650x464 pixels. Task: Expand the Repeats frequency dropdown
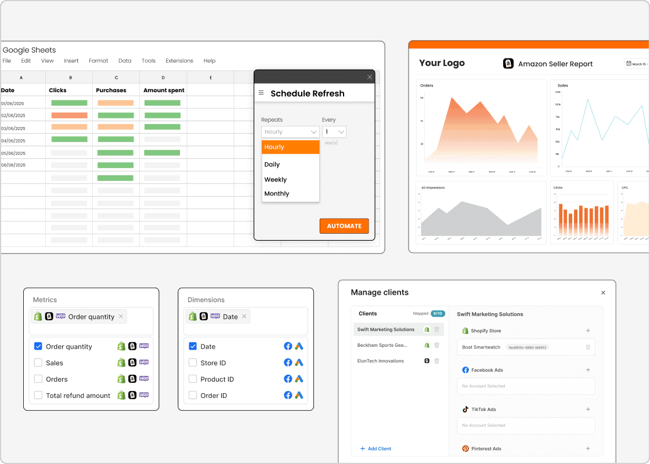point(290,132)
